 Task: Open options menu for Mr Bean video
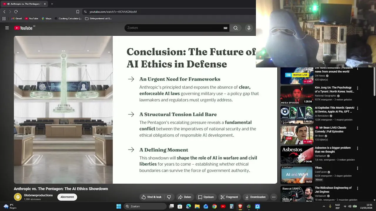click(x=357, y=128)
